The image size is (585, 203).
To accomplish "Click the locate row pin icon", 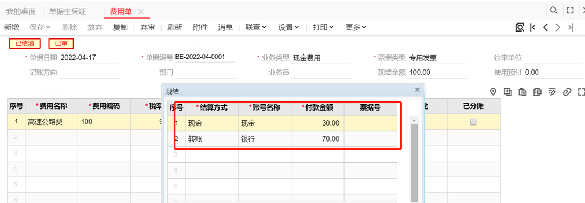I will [x=493, y=92].
